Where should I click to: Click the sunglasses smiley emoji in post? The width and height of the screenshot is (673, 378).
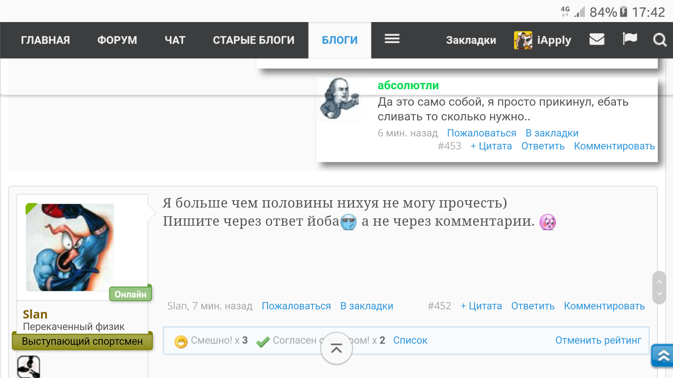point(348,222)
